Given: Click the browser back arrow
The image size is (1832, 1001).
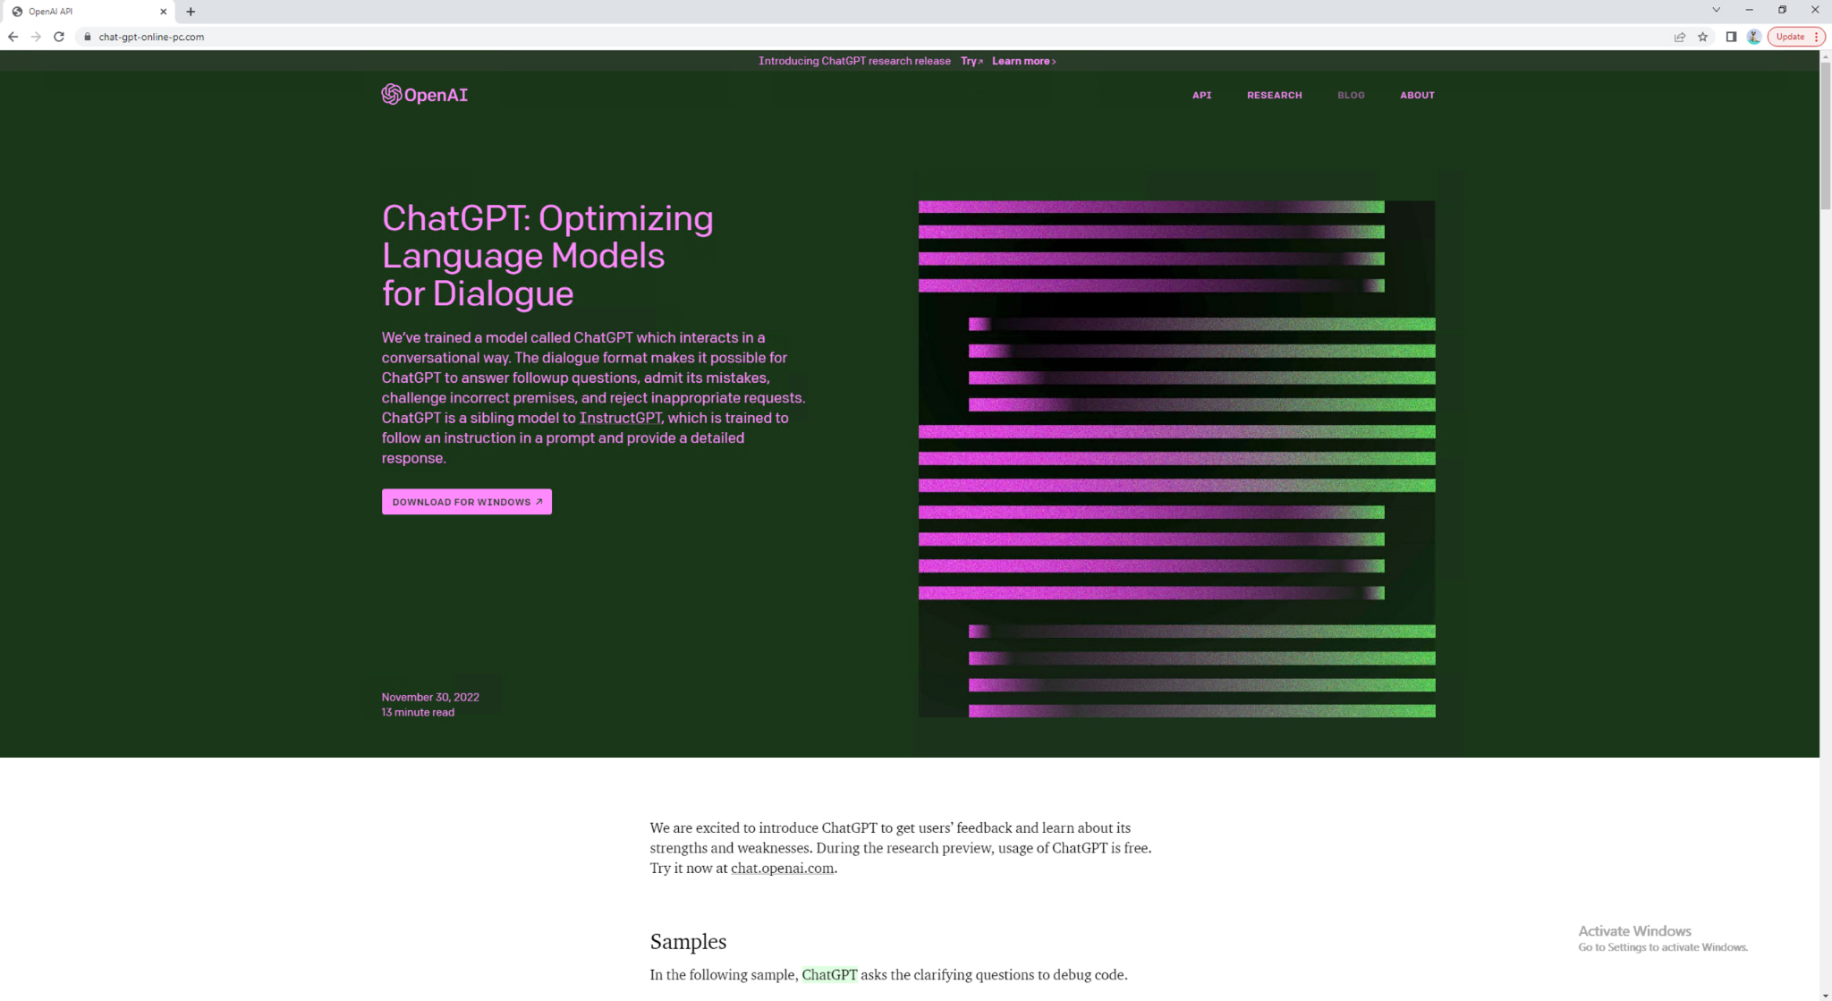Looking at the screenshot, I should pos(13,37).
